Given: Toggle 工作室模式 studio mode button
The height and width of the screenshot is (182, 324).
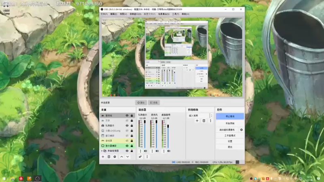Looking at the screenshot, I should (230, 135).
